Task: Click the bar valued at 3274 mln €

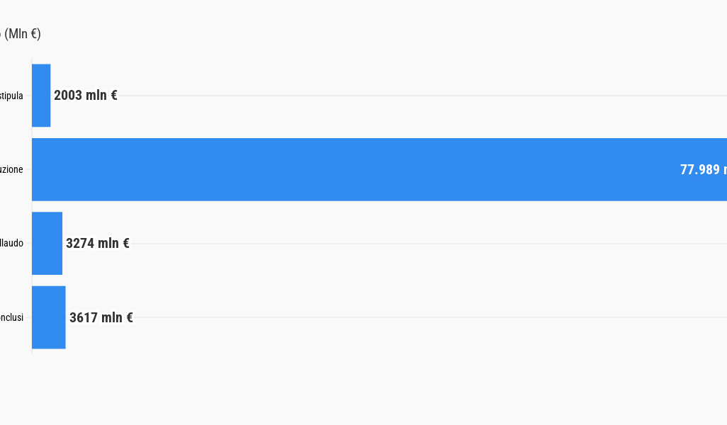Action: click(47, 243)
